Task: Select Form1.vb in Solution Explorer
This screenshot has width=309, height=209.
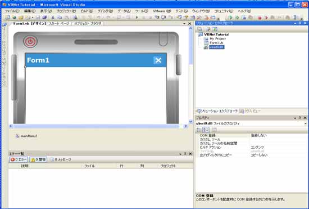Action: tap(216, 43)
